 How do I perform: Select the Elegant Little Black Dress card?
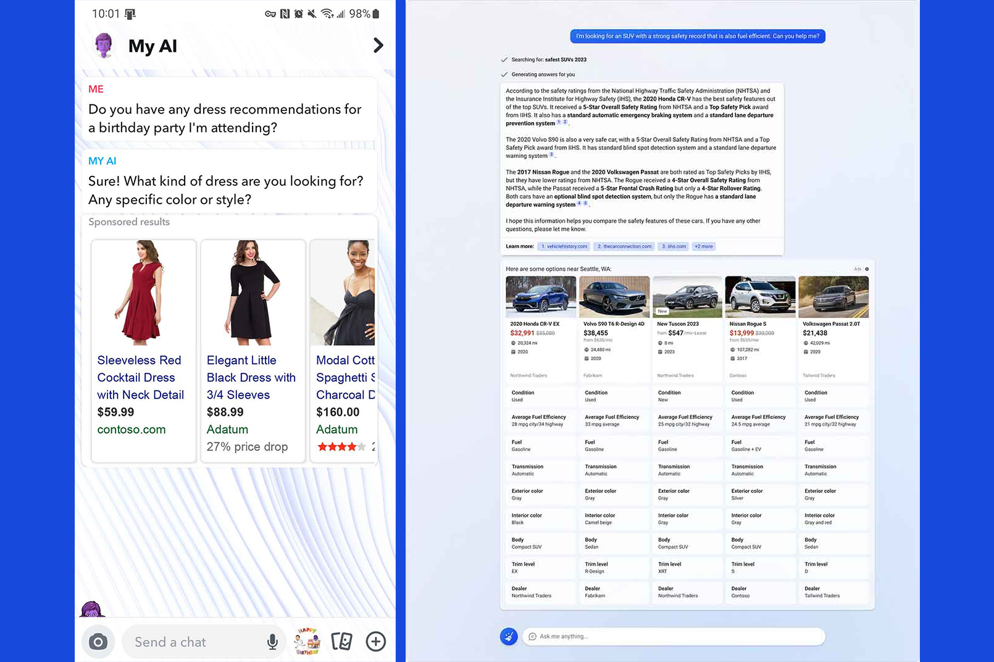click(253, 352)
